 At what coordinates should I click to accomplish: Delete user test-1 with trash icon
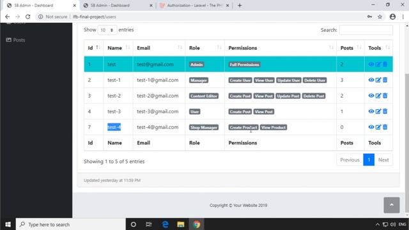(385, 80)
